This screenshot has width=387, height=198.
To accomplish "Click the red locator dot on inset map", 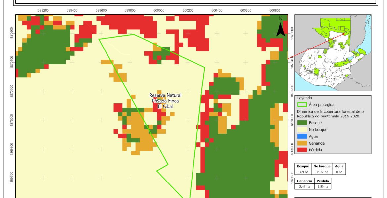I will click(x=344, y=34).
